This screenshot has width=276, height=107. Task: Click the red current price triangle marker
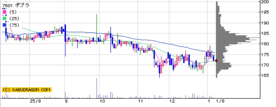[216, 61]
